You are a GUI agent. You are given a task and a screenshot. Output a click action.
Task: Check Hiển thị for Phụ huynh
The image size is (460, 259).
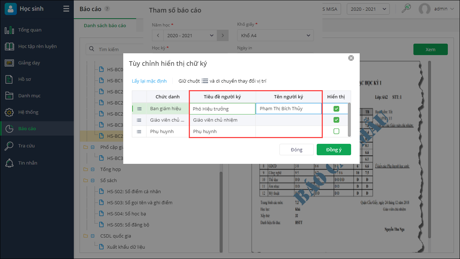point(336,131)
